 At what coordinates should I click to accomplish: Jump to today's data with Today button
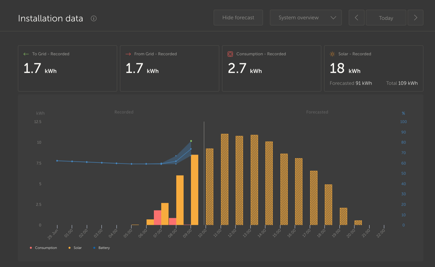tap(386, 17)
